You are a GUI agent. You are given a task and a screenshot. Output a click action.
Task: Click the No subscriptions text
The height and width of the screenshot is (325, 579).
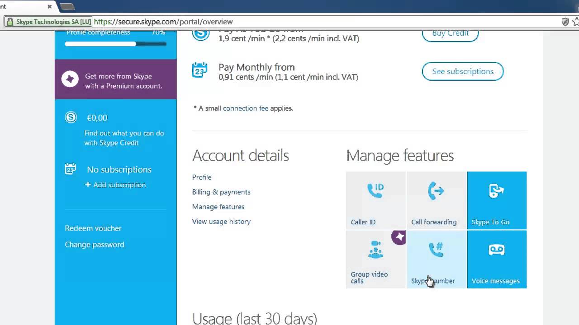point(119,170)
